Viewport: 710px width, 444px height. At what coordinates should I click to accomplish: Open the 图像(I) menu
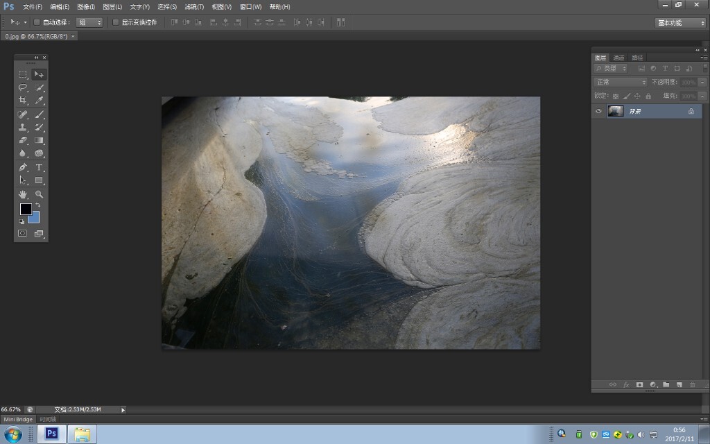pos(86,7)
